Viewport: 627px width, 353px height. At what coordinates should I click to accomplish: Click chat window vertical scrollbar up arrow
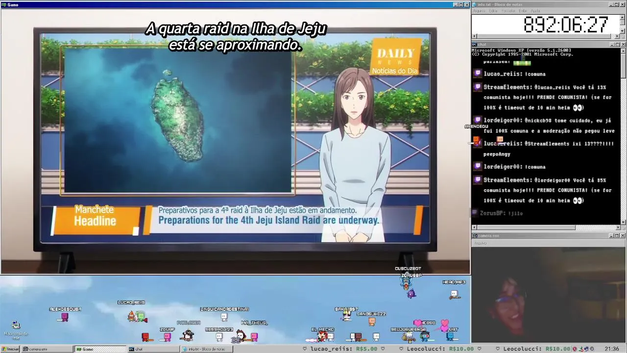point(623,50)
